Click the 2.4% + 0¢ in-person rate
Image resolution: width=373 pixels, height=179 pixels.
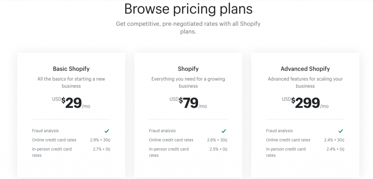[x=335, y=149]
